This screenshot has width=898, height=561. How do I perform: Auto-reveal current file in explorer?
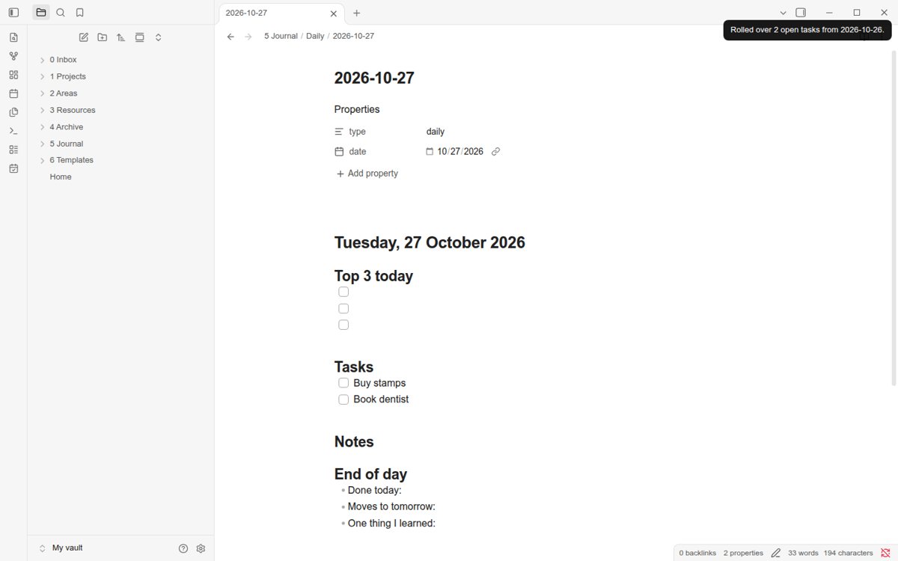[x=140, y=37]
